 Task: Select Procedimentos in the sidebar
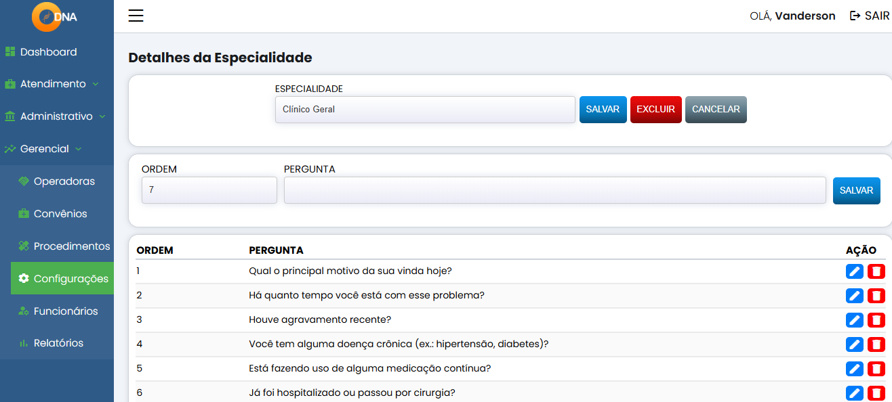click(x=71, y=246)
